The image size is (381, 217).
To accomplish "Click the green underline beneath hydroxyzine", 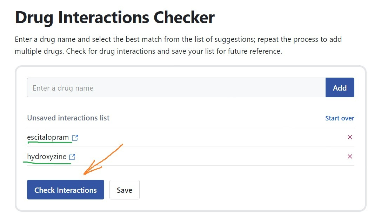I will tap(47, 163).
